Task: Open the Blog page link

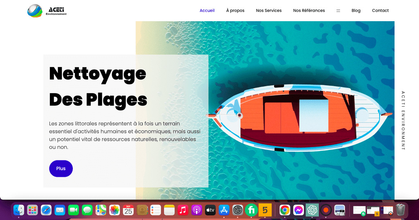Action: pos(356,10)
